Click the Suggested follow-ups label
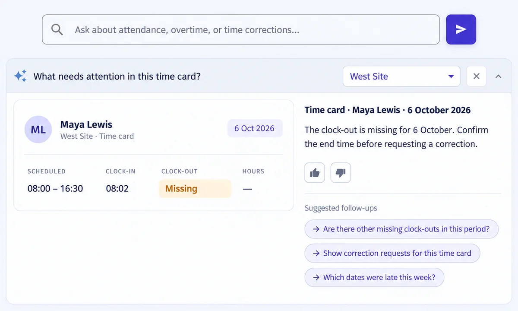The height and width of the screenshot is (311, 518). pyautogui.click(x=341, y=208)
